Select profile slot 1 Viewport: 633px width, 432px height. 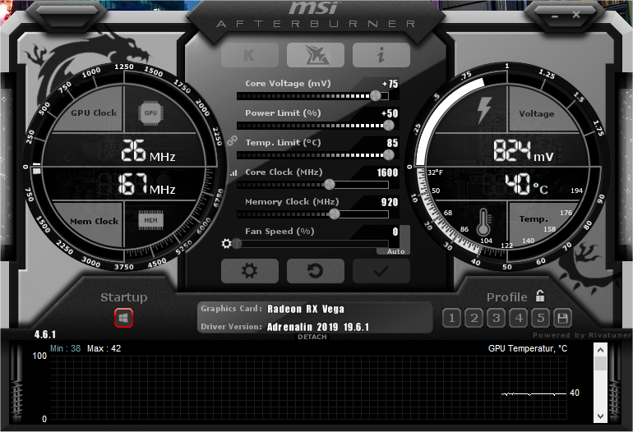pyautogui.click(x=452, y=319)
